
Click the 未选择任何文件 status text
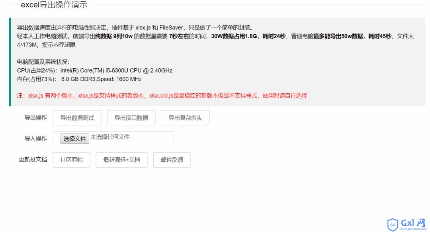[110, 137]
